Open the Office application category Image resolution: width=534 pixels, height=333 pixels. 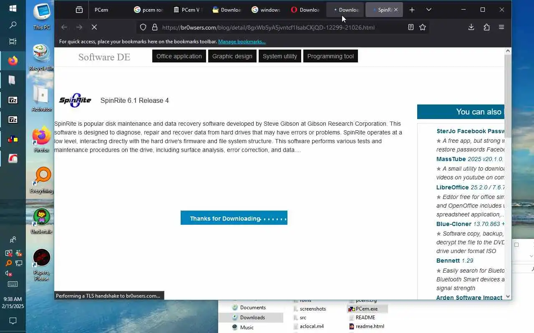179,56
